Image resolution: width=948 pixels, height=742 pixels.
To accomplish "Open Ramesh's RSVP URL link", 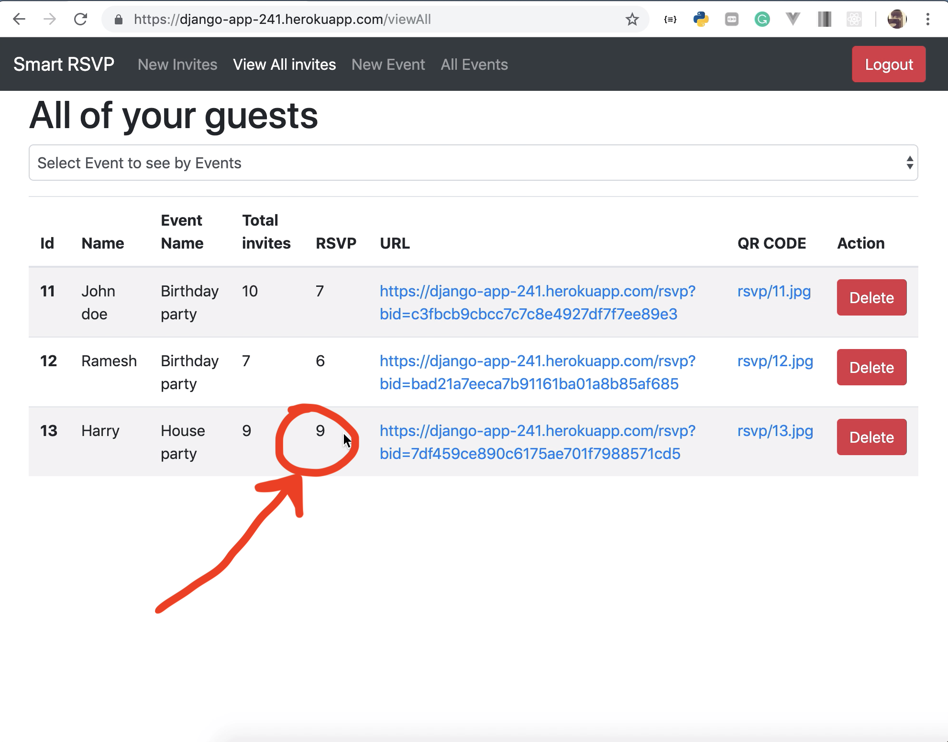I will [537, 372].
